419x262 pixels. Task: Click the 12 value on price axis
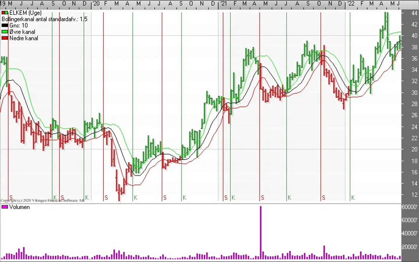click(x=414, y=195)
